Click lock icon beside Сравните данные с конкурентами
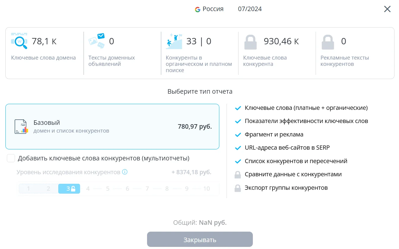 coord(238,174)
